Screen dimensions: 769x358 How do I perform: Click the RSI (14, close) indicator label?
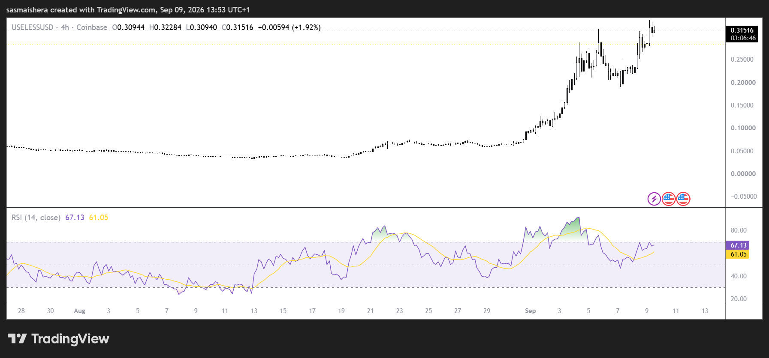coord(36,218)
